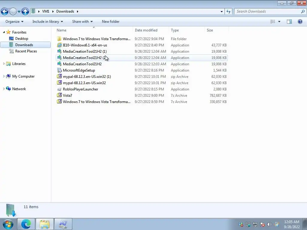This screenshot has width=307, height=230.
Task: Open the taskbar clock showing 12:05 AM
Action: (292, 224)
